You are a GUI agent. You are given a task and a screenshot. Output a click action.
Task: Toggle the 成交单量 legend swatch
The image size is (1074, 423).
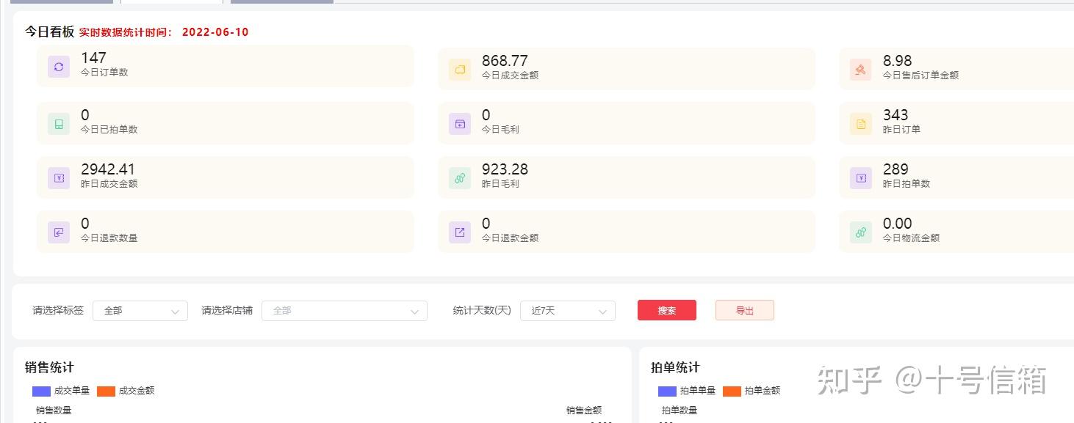click(41, 391)
